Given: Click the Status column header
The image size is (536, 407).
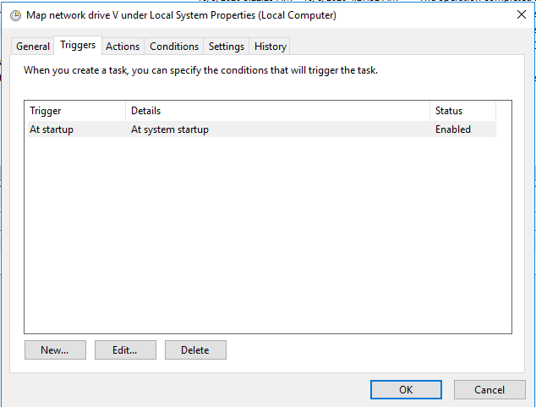Looking at the screenshot, I should click(462, 111).
